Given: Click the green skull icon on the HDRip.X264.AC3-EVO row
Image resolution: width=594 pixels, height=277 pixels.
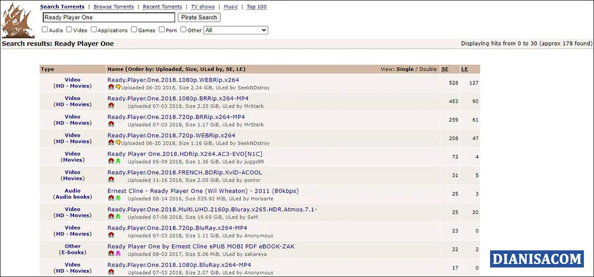Looking at the screenshot, I should [118, 161].
